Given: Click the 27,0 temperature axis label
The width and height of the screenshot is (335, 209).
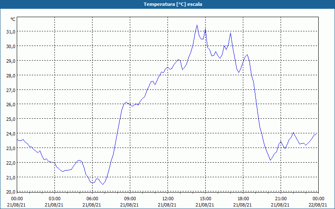Looking at the screenshot, I should (11, 90).
